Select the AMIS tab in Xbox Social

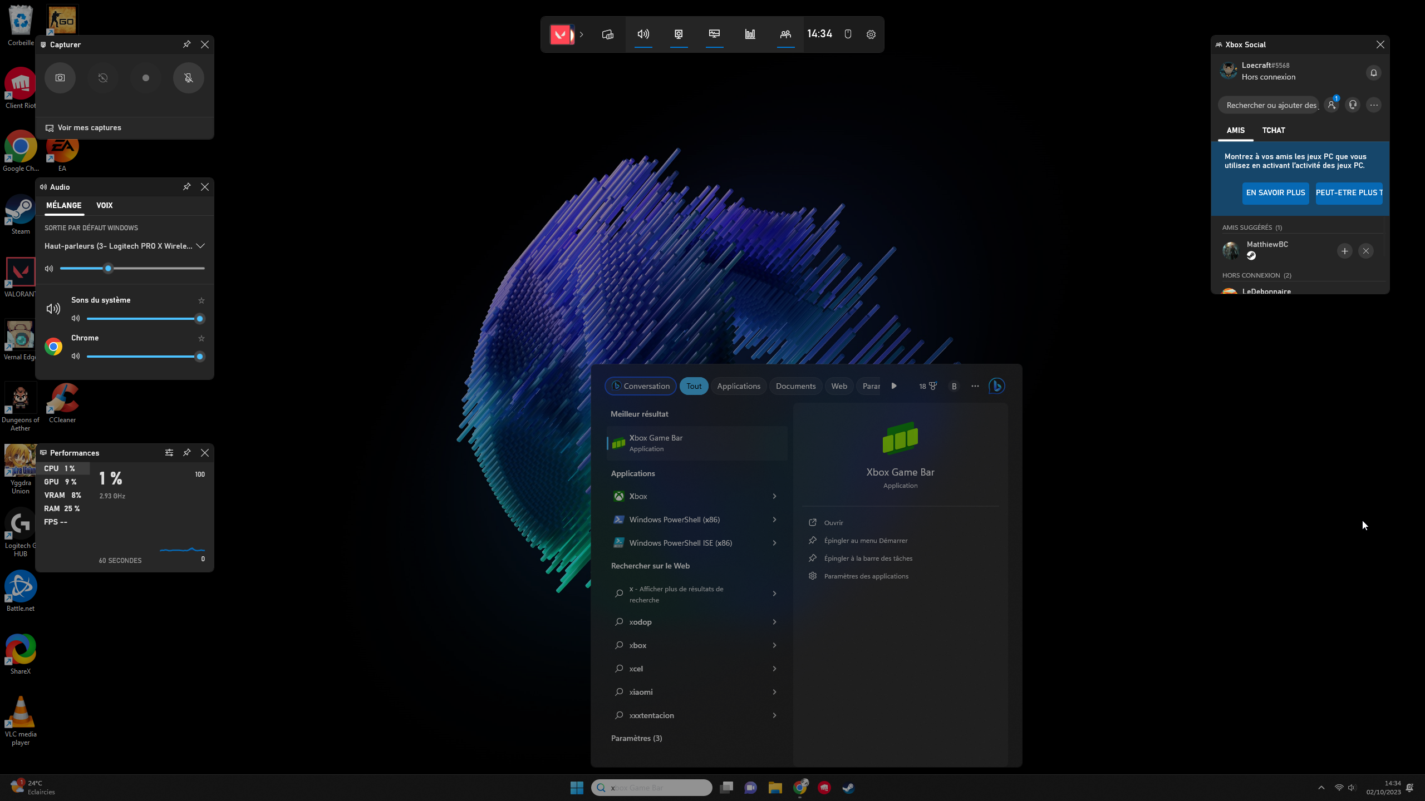[x=1236, y=131]
